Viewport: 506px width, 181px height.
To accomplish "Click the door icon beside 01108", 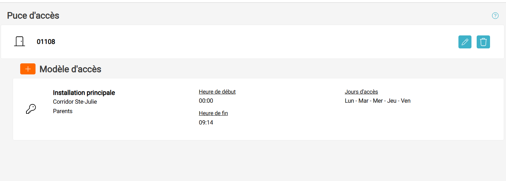I will [20, 42].
